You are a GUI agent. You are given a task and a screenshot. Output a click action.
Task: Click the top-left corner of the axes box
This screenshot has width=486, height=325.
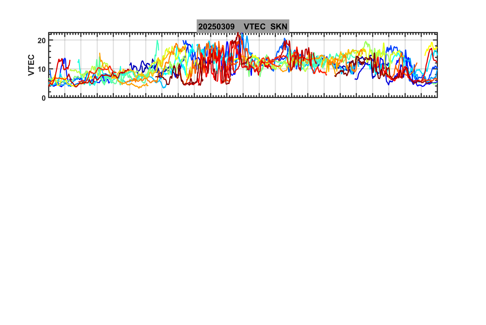49,33
